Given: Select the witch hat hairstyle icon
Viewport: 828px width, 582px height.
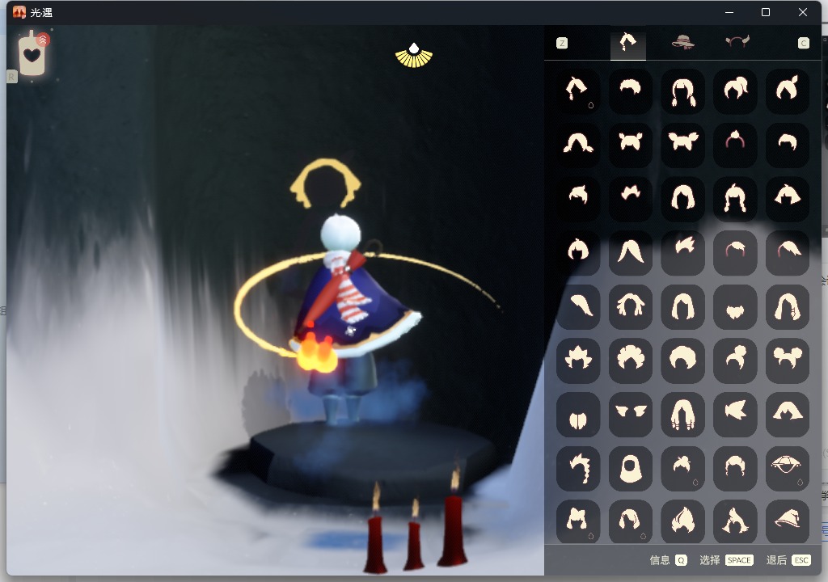Looking at the screenshot, I should click(x=787, y=521).
